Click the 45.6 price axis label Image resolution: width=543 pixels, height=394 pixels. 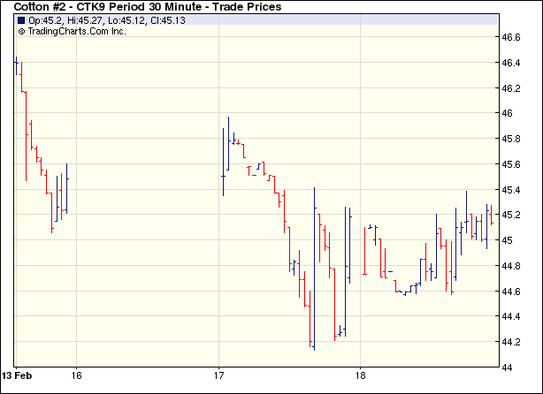pos(512,164)
